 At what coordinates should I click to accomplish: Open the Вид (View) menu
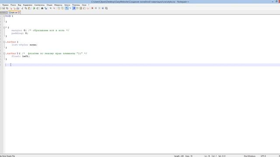19,5
